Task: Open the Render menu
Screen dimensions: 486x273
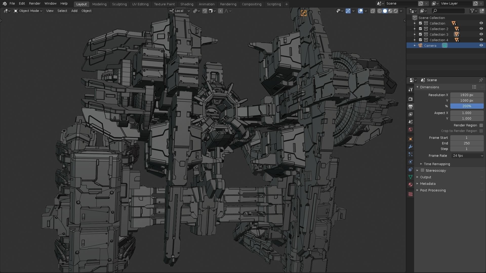Action: pos(34,3)
